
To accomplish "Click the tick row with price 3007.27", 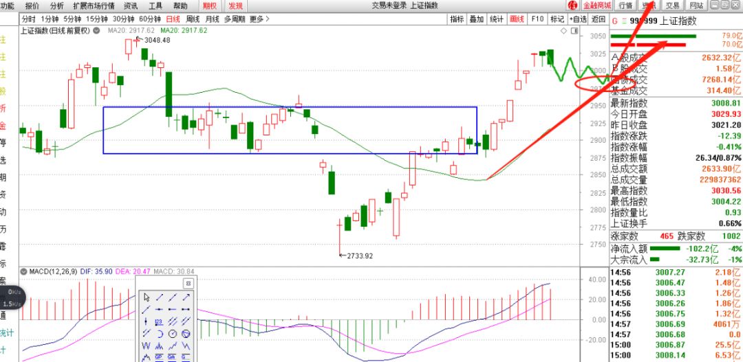I will point(676,272).
